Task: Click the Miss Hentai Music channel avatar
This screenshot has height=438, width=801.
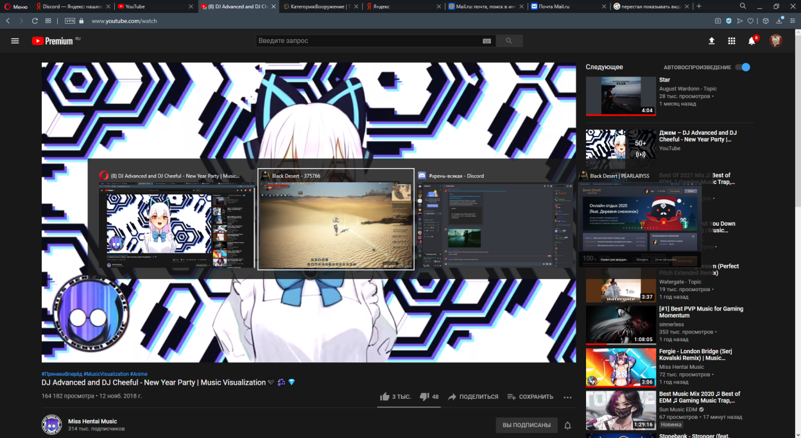Action: [51, 425]
